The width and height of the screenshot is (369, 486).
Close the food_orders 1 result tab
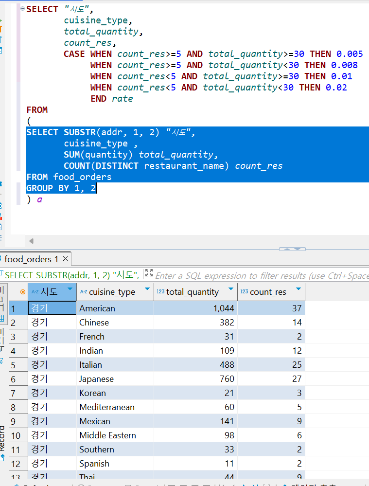65,258
